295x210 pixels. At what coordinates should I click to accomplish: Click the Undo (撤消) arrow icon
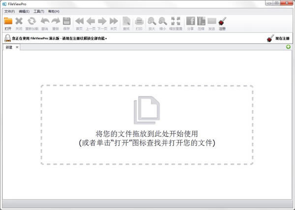tap(45, 21)
